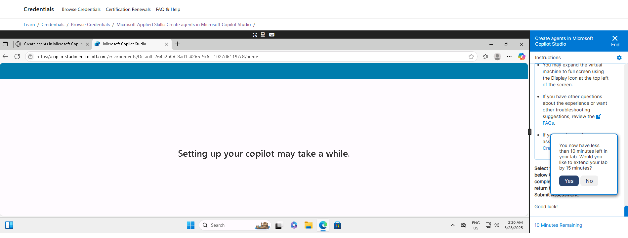The width and height of the screenshot is (628, 238).
Task: Click No to decline lab extension
Action: click(x=589, y=181)
